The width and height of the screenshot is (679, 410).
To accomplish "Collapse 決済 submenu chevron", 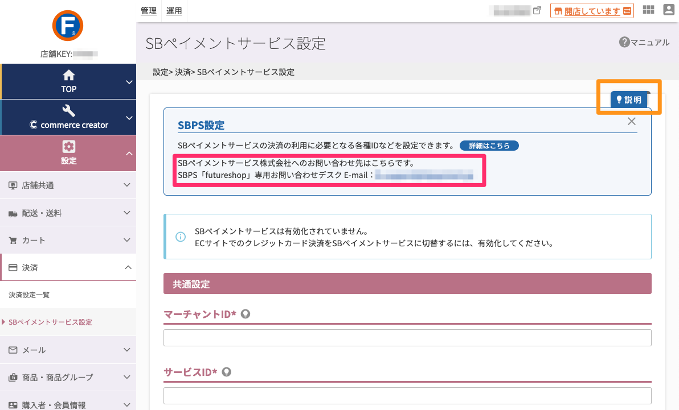I will point(128,267).
